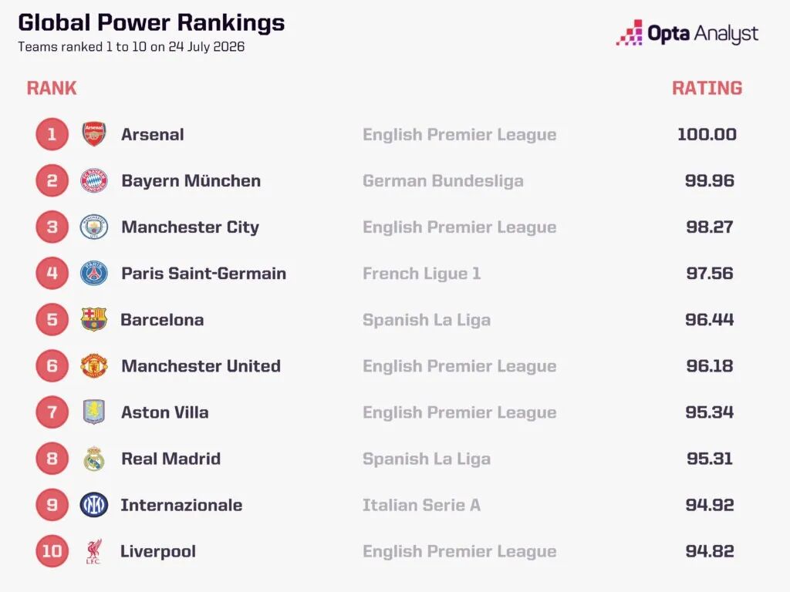Select Arsenal's 100.00 rating value
The width and height of the screenshot is (790, 592).
point(707,134)
